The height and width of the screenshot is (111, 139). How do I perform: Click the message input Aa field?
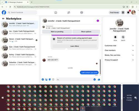click(74, 79)
